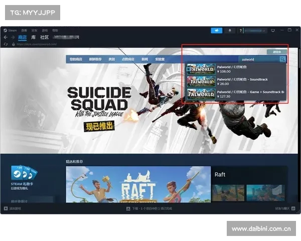The image size is (301, 241).
Task: Open the 帮助 menu
Action: (x=55, y=30)
